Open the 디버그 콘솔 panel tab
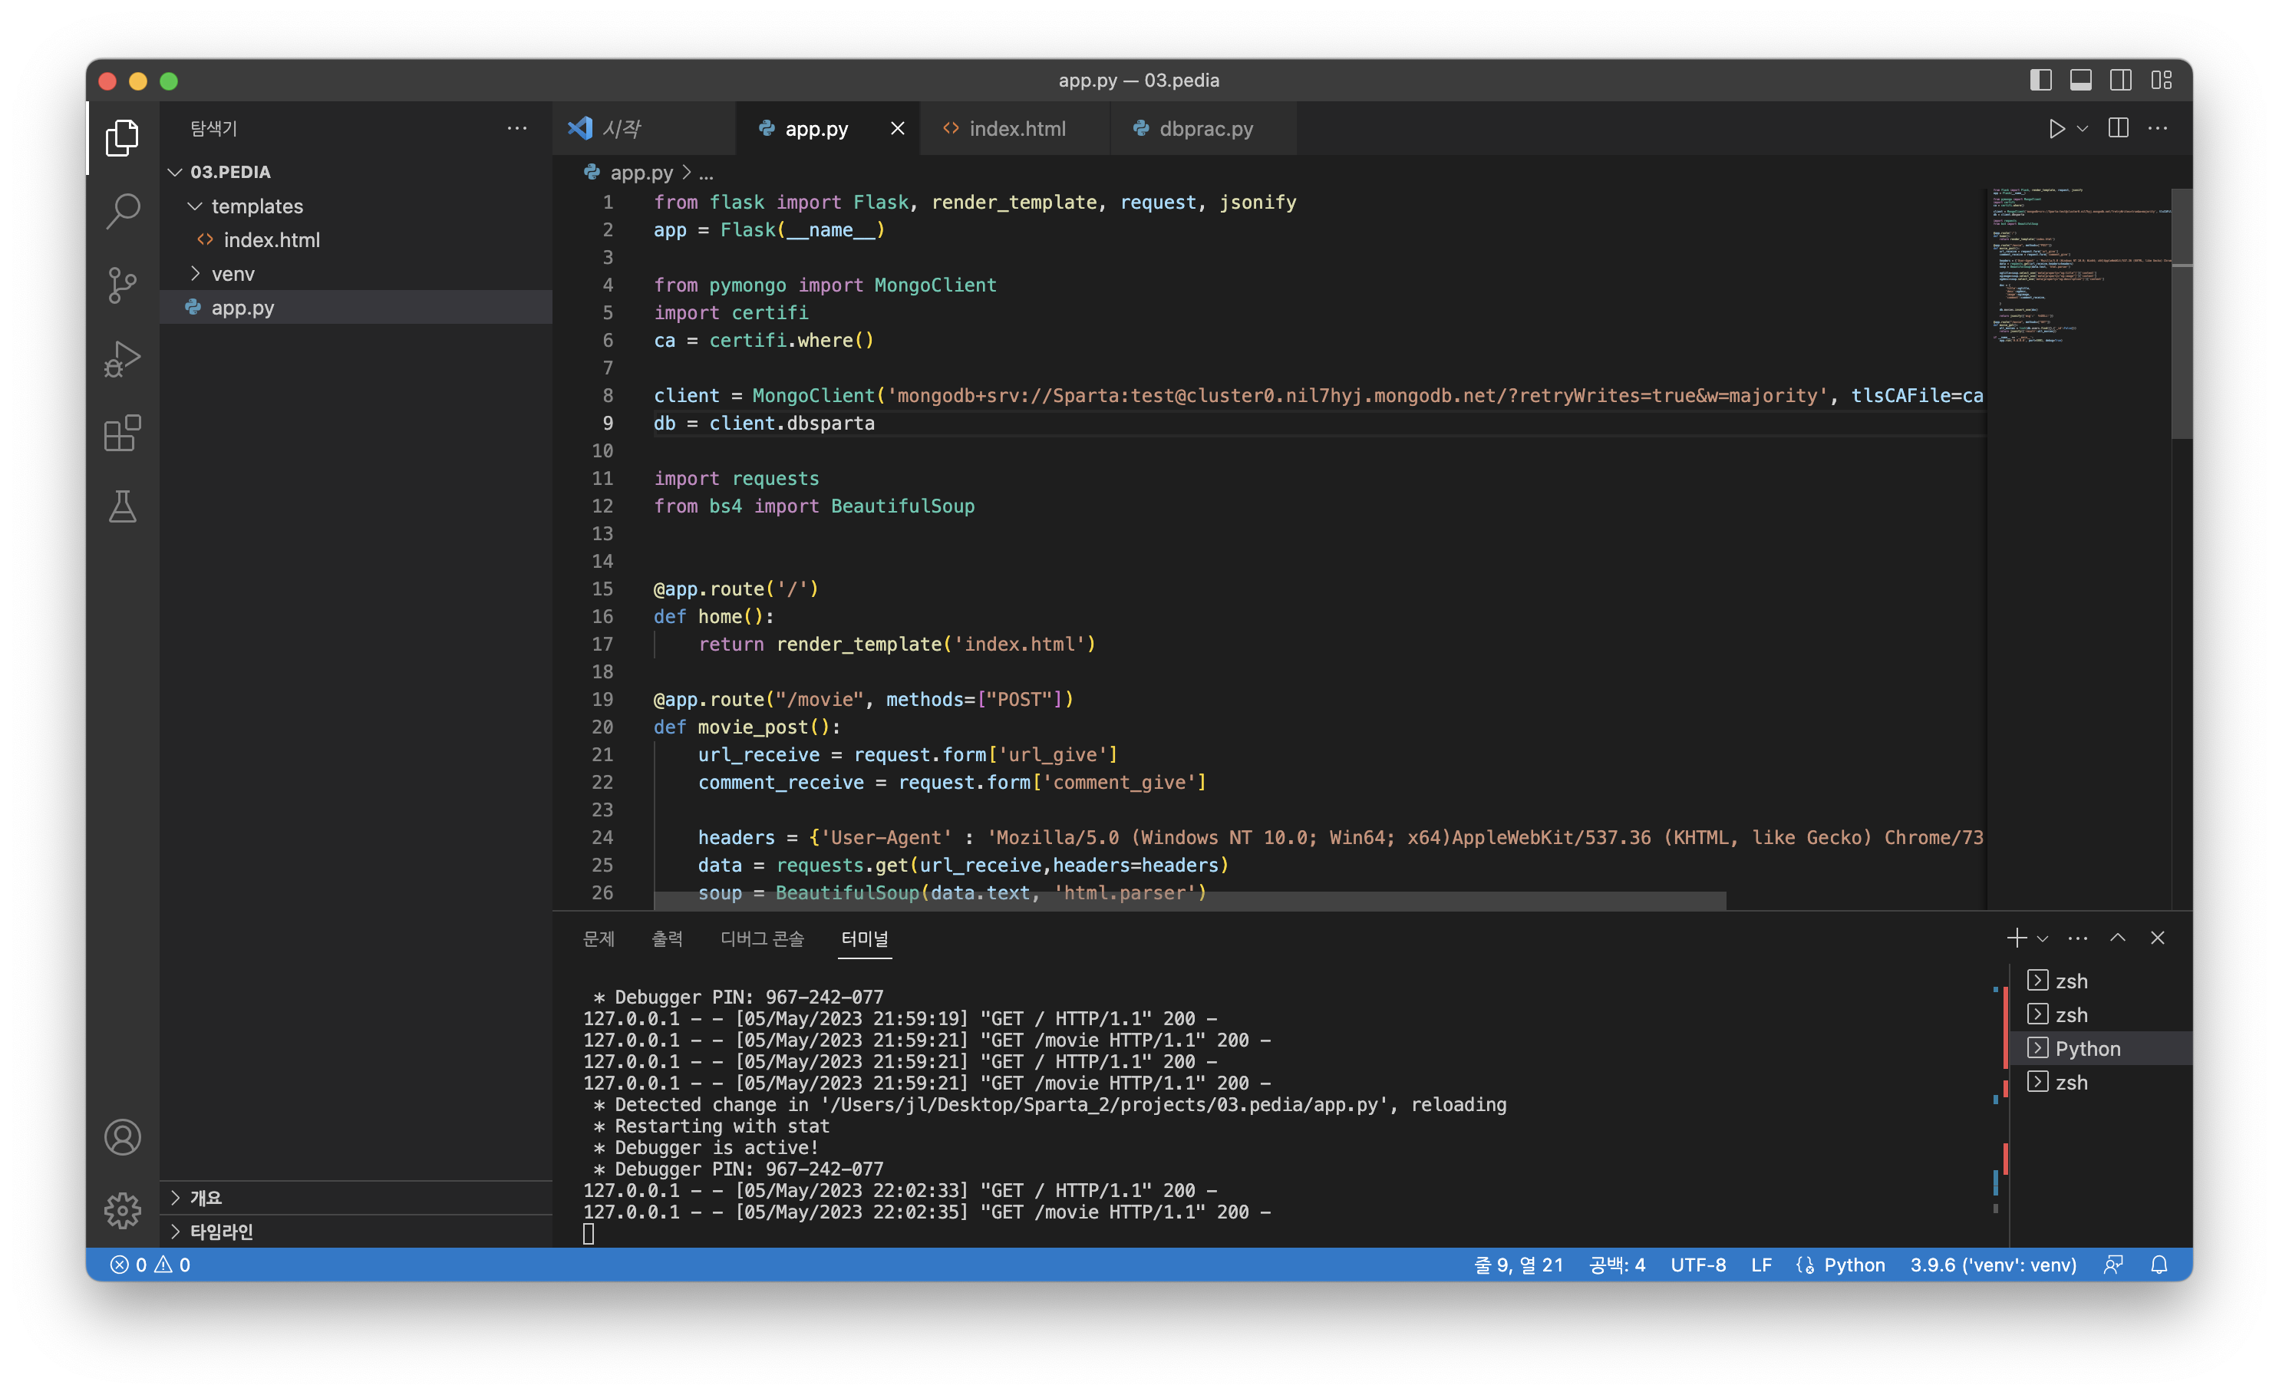 pos(762,938)
